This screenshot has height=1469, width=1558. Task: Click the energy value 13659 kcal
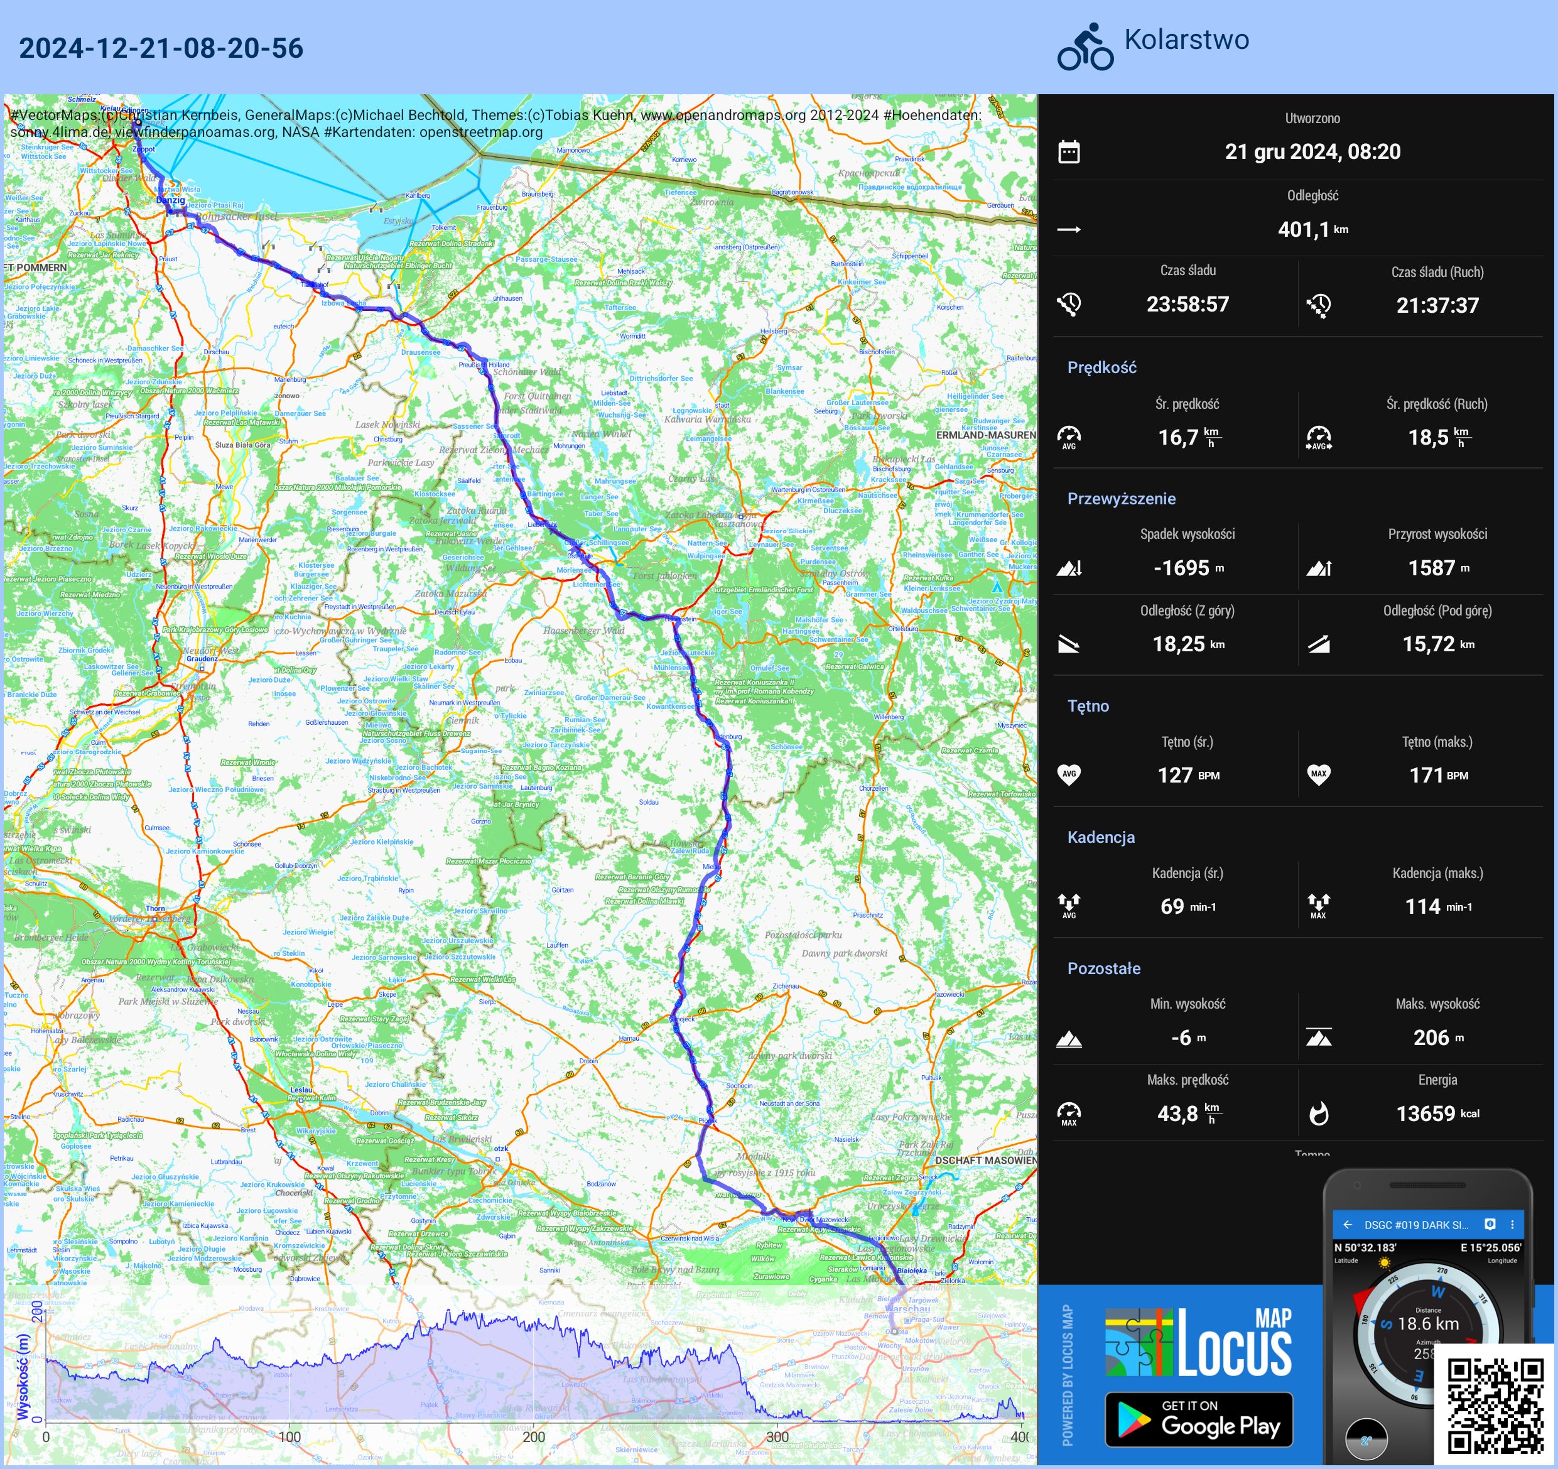coord(1437,1114)
